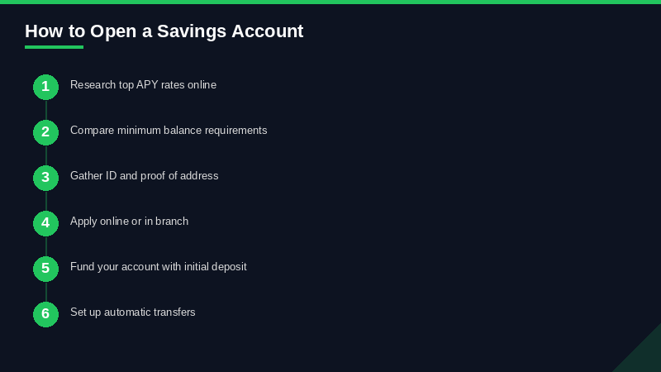Select 'Research top APY rates online' text

143,85
